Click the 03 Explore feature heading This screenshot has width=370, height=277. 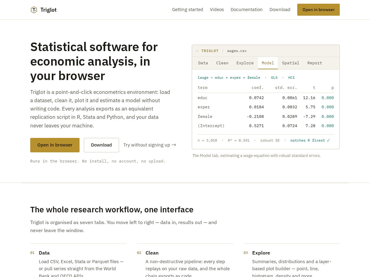tap(261, 253)
